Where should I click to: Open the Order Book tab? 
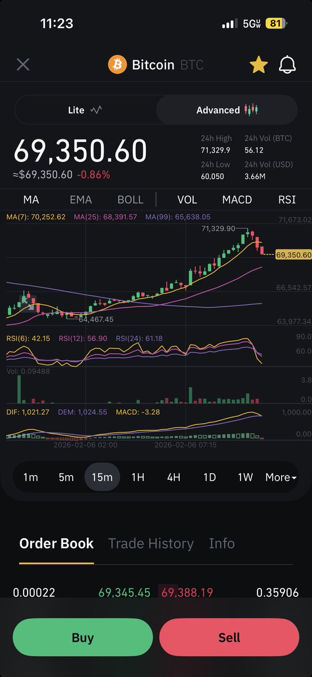click(56, 543)
